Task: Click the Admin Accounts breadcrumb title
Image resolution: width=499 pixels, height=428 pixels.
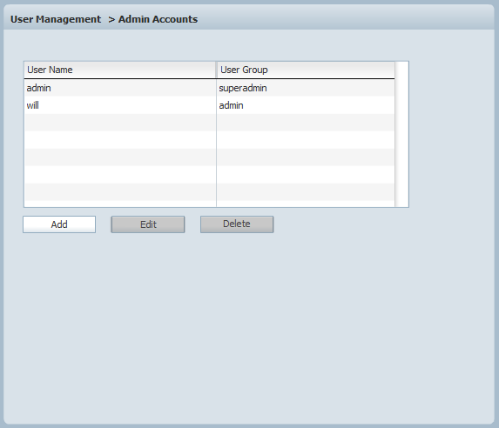Action: (158, 19)
